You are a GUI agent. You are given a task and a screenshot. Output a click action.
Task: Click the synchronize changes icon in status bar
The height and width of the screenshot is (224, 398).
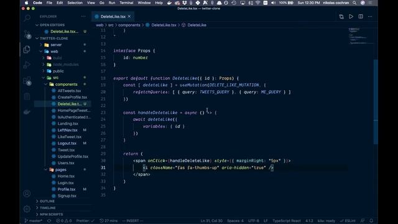click(49, 221)
